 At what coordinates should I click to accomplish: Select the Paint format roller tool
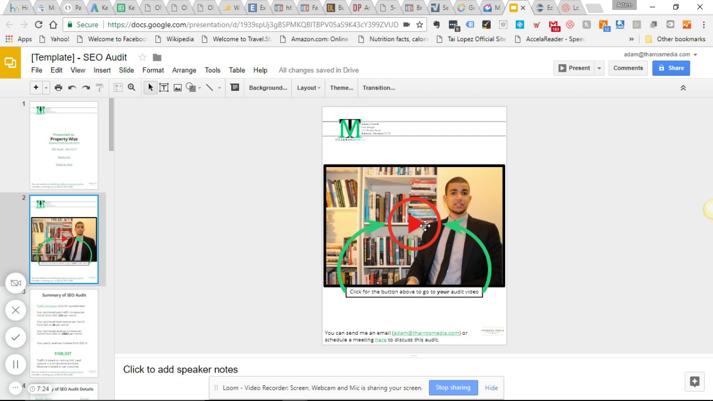coord(100,87)
